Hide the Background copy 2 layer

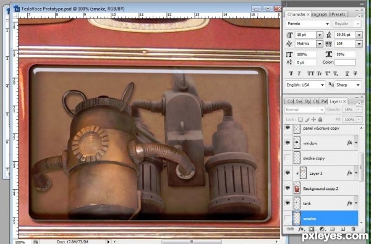[288, 188]
